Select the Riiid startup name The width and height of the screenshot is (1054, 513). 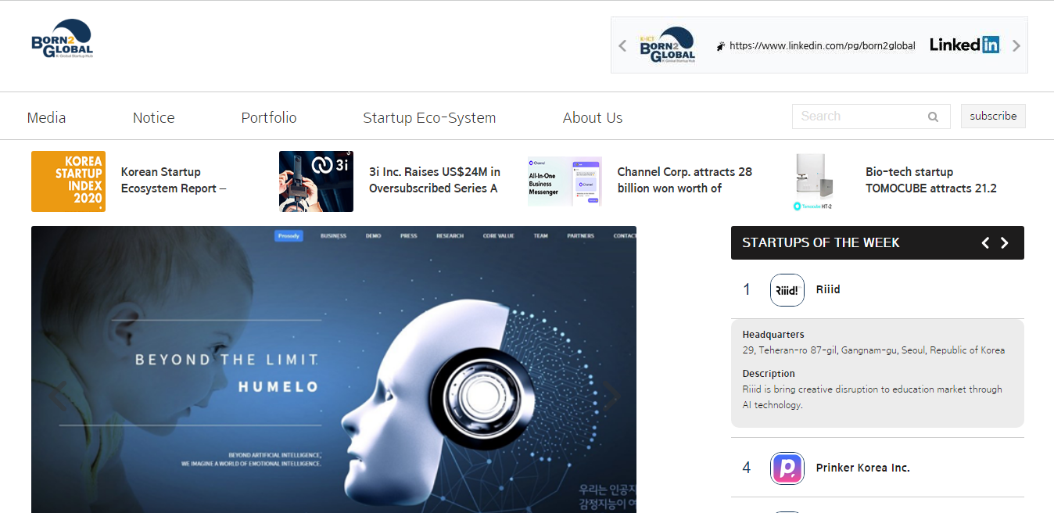pos(828,289)
